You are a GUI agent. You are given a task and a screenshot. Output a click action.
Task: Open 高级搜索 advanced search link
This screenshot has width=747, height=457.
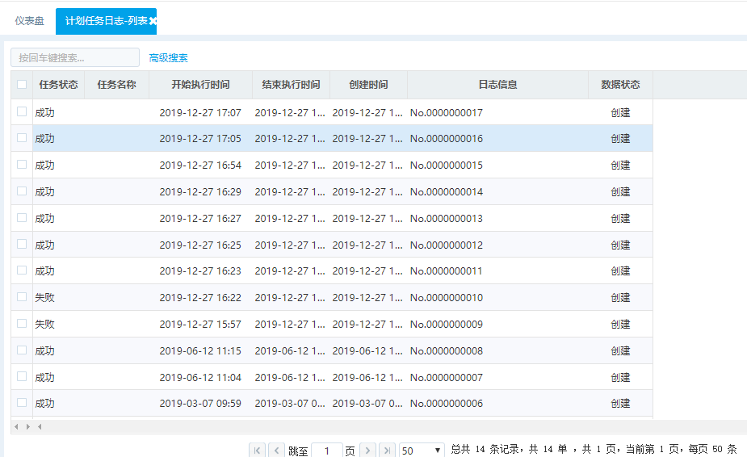click(168, 58)
